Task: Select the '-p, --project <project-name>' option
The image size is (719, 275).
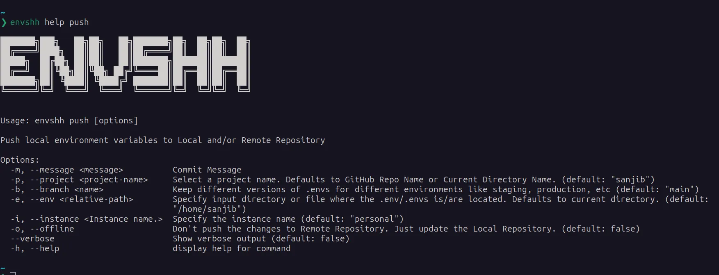Action: coord(79,180)
